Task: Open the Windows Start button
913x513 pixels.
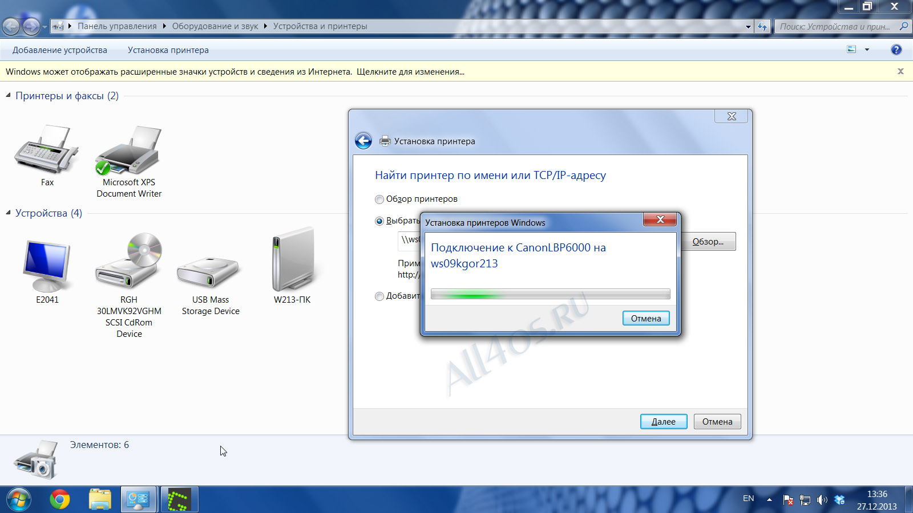Action: click(18, 500)
